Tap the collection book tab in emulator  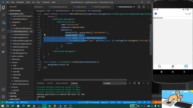coord(173,67)
